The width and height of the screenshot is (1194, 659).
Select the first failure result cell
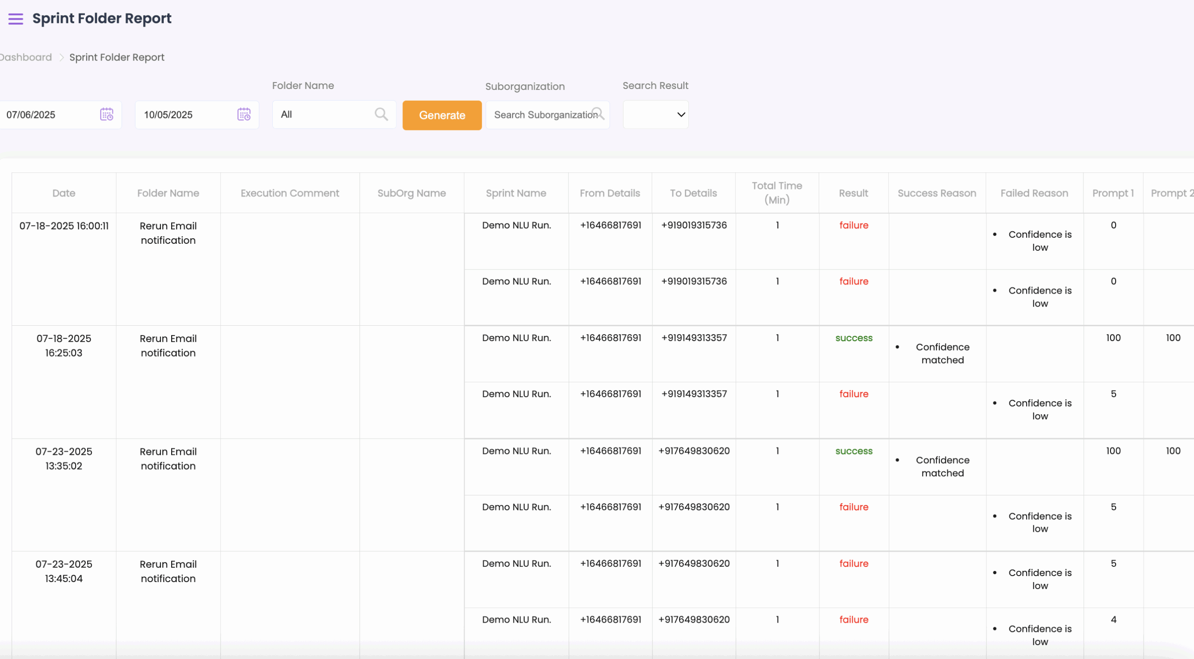pyautogui.click(x=854, y=225)
